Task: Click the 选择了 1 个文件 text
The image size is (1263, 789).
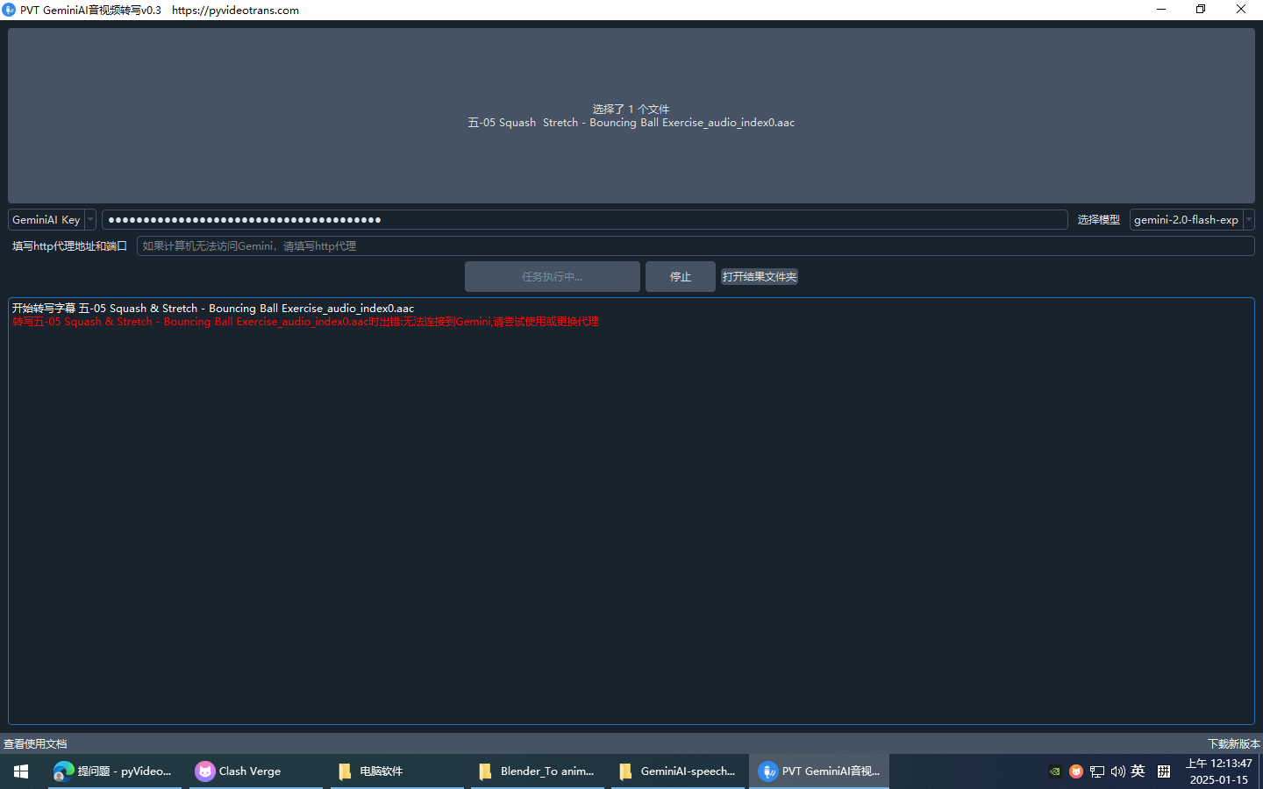Action: click(631, 110)
